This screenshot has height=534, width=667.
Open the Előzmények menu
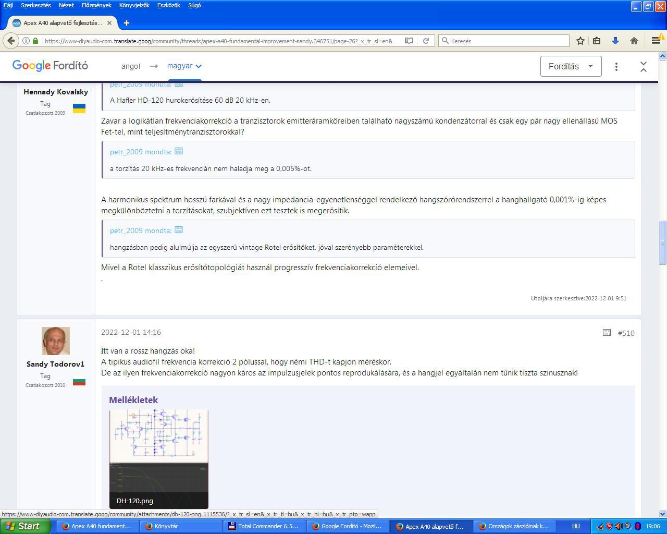tap(96, 5)
